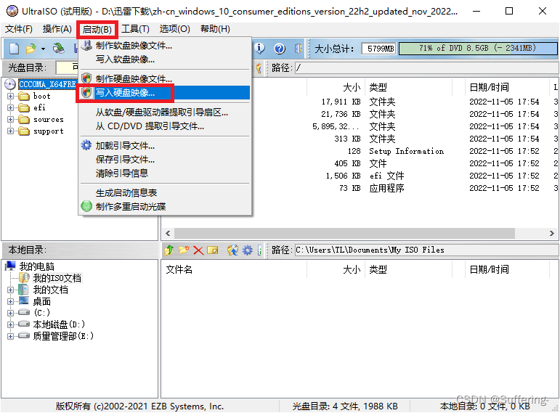Screen dimensions: 560x413
Task: Expand the 桌面 tree node
Action: tap(10, 302)
